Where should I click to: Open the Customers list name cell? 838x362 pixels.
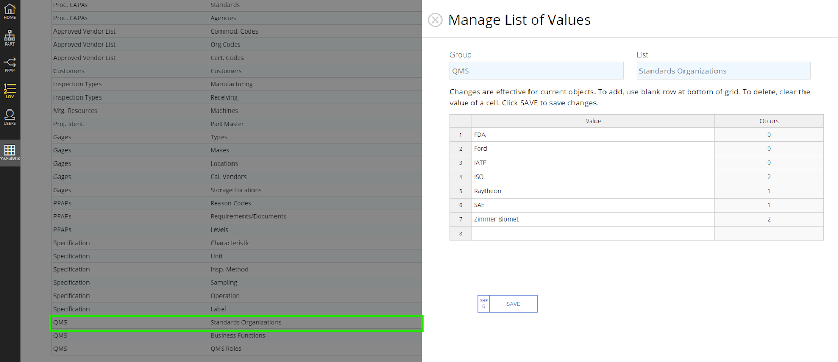pos(315,71)
